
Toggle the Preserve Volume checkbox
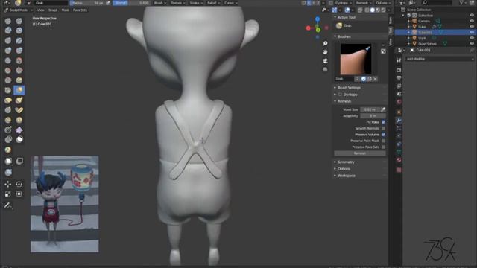pyautogui.click(x=383, y=135)
